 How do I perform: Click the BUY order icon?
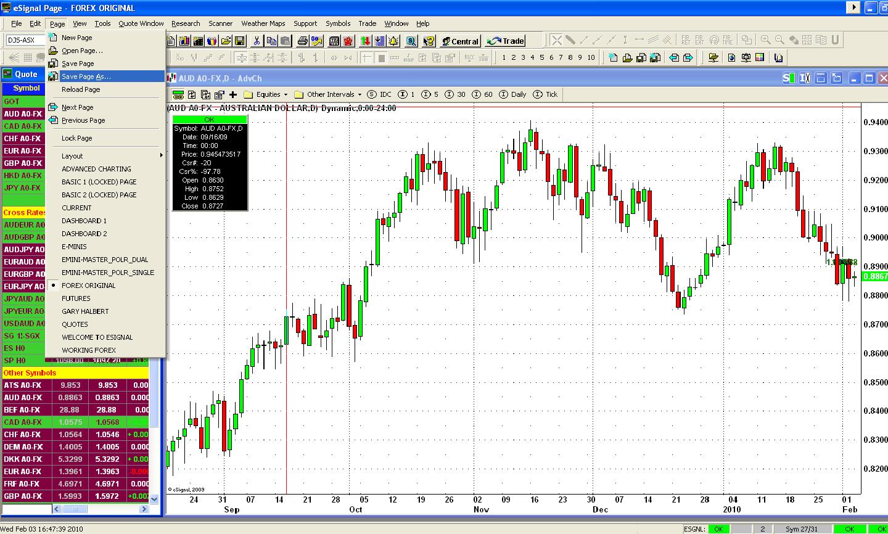(469, 57)
